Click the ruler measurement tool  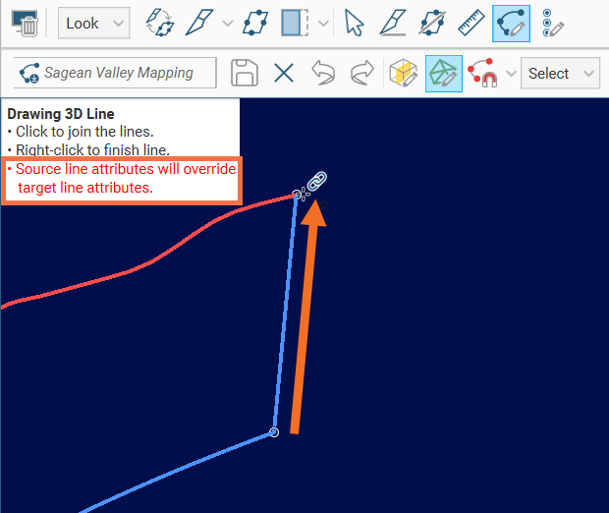[x=472, y=23]
